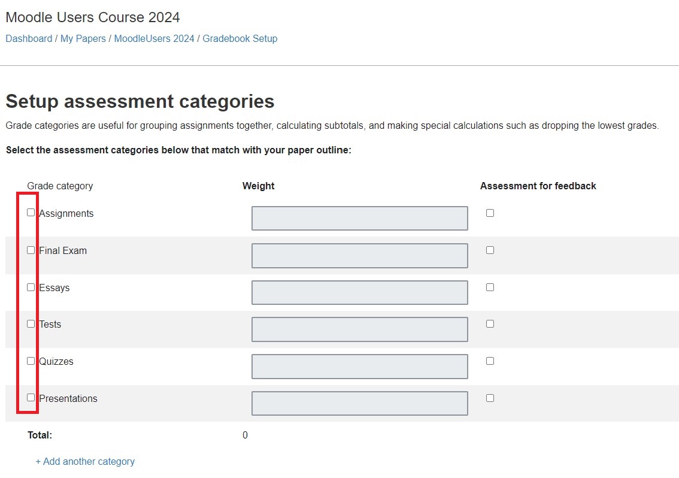Mark Quizzes as assessment for feedback
679x478 pixels.
point(490,361)
